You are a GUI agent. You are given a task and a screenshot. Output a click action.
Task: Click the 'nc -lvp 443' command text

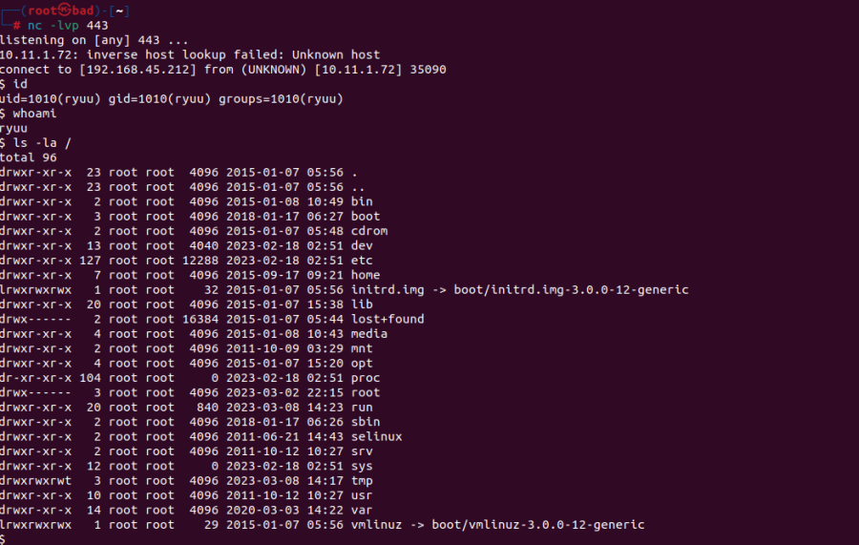[x=68, y=25]
